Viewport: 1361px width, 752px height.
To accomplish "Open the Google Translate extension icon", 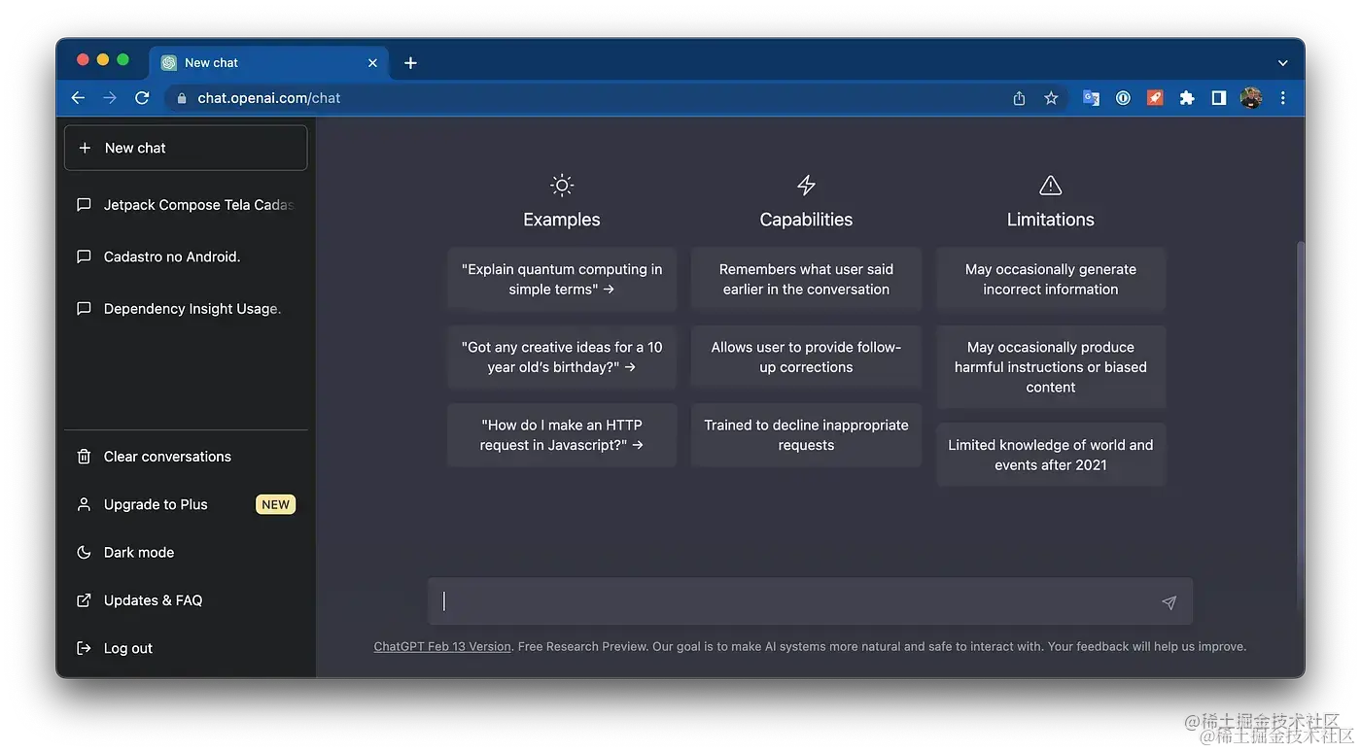I will pos(1091,98).
